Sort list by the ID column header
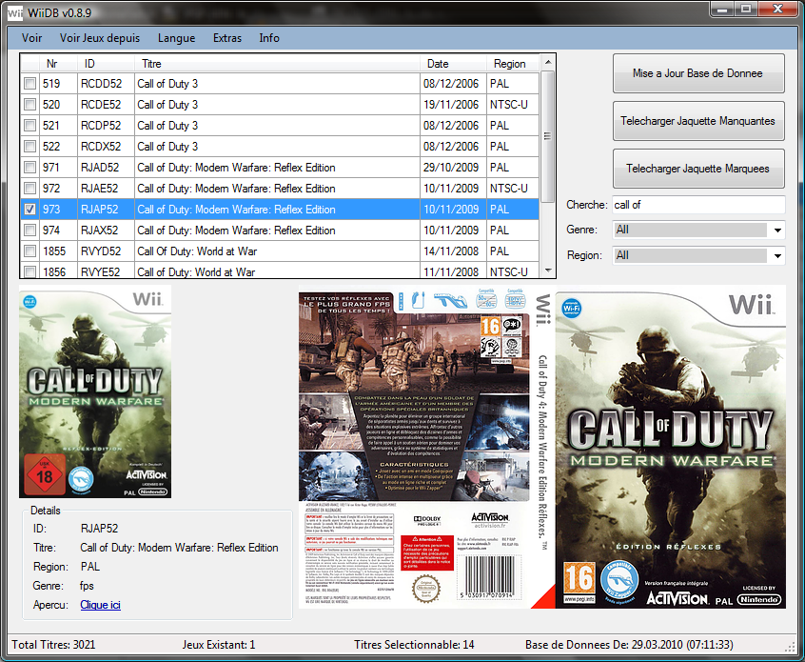Screen dimensions: 805x662 [107, 64]
